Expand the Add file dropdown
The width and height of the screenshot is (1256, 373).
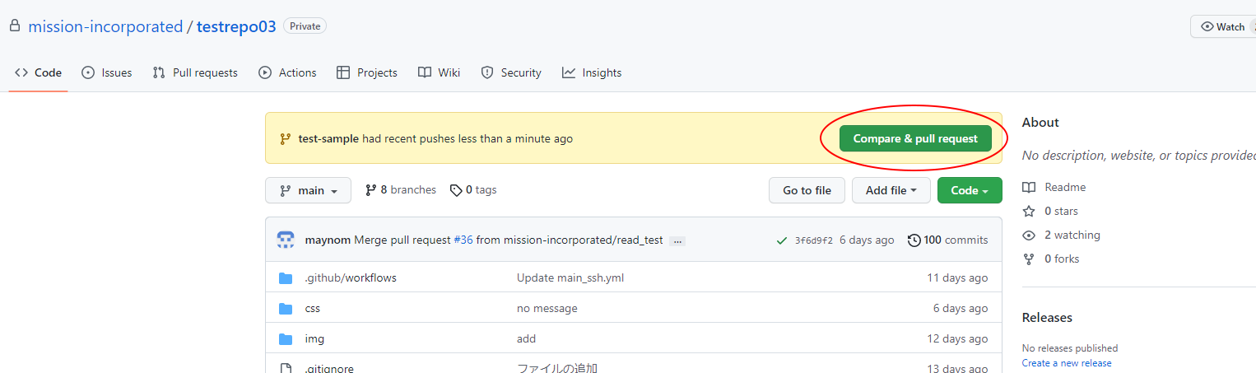point(891,190)
